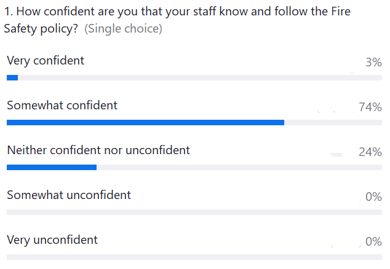Click the empty Somewhat unconfident bar

pyautogui.click(x=194, y=212)
